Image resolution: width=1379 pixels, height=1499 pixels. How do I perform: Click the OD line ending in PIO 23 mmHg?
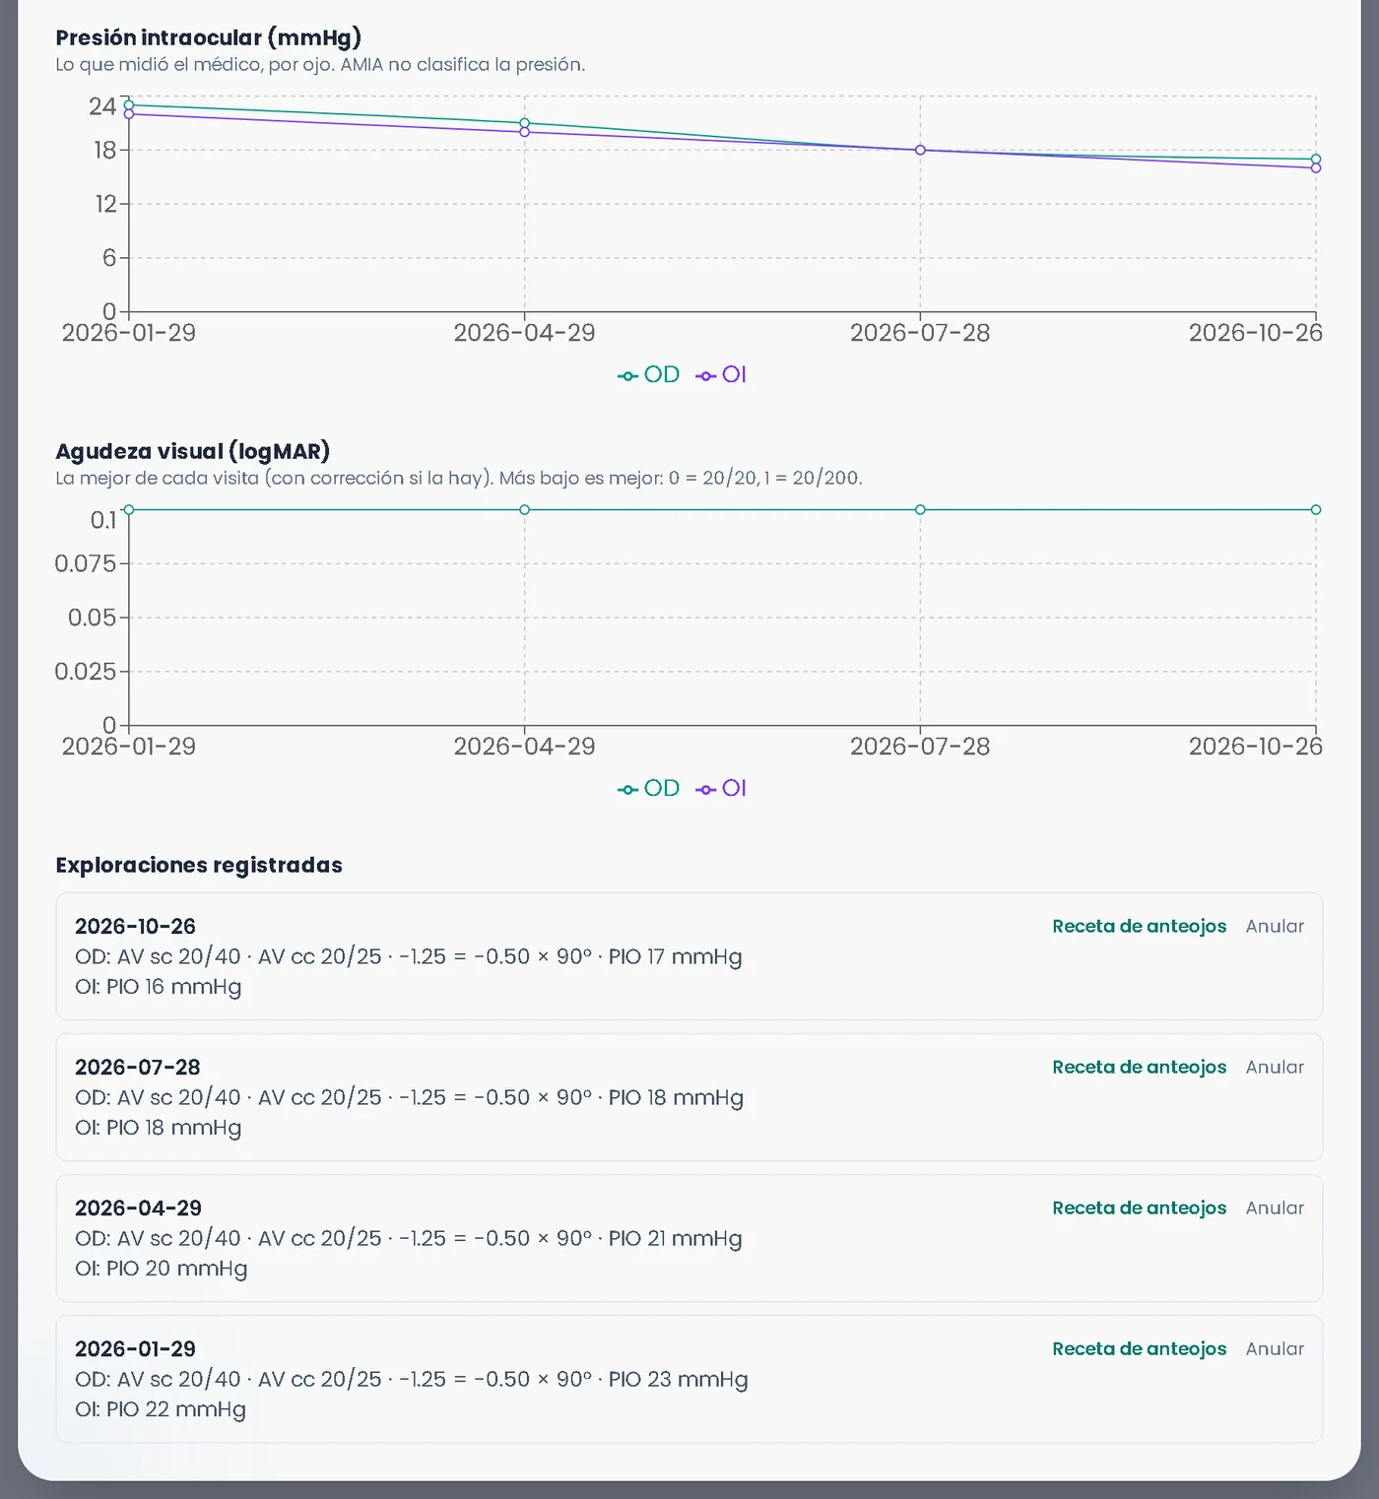(x=412, y=1380)
